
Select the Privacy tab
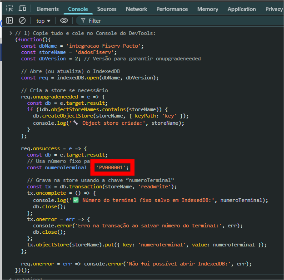274,9
